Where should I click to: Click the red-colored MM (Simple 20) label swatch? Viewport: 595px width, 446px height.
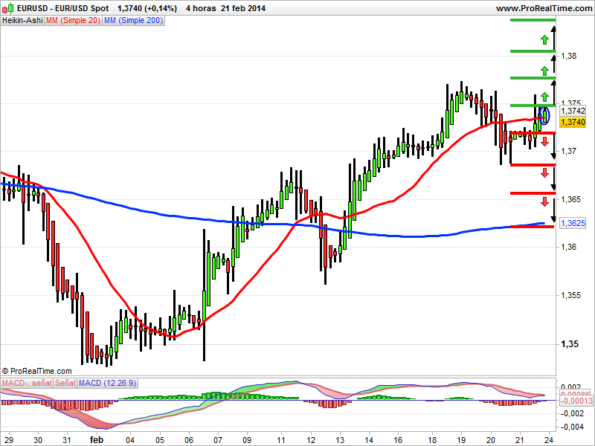(x=73, y=21)
